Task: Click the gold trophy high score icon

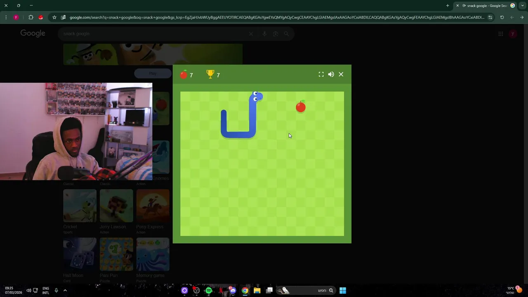Action: 210,74
